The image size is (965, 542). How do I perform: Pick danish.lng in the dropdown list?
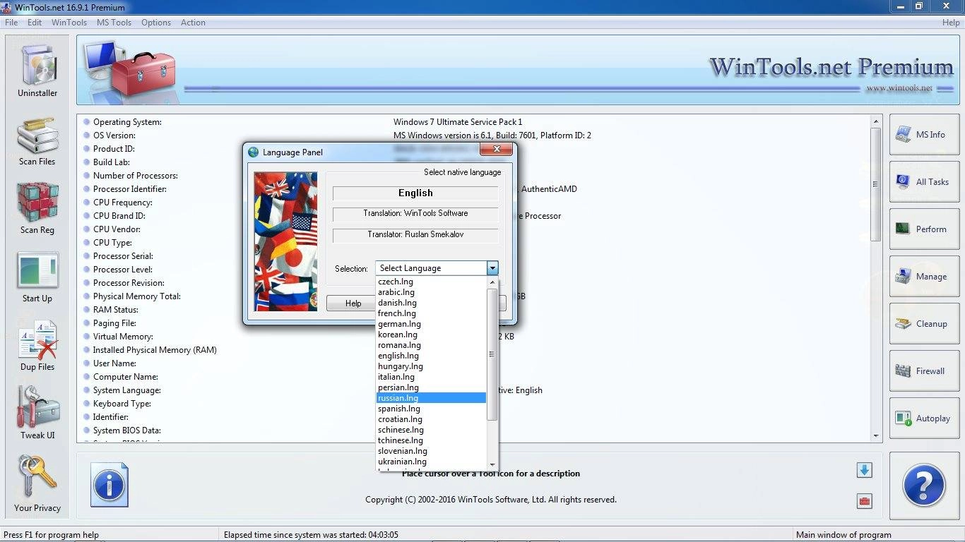click(432, 303)
